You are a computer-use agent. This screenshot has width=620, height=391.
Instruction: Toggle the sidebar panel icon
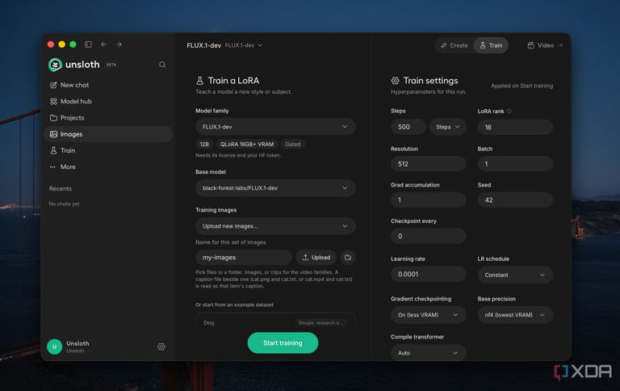tap(88, 44)
